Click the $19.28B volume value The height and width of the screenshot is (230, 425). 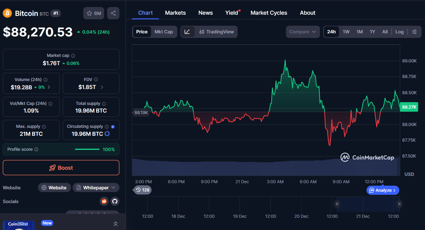click(21, 87)
